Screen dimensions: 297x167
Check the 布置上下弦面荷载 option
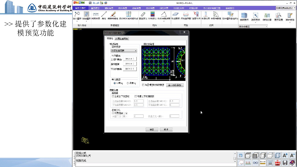point(136,96)
